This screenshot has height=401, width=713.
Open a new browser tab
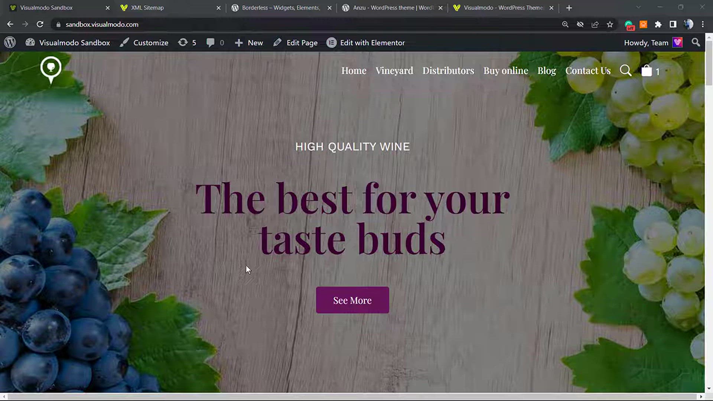coord(569,8)
